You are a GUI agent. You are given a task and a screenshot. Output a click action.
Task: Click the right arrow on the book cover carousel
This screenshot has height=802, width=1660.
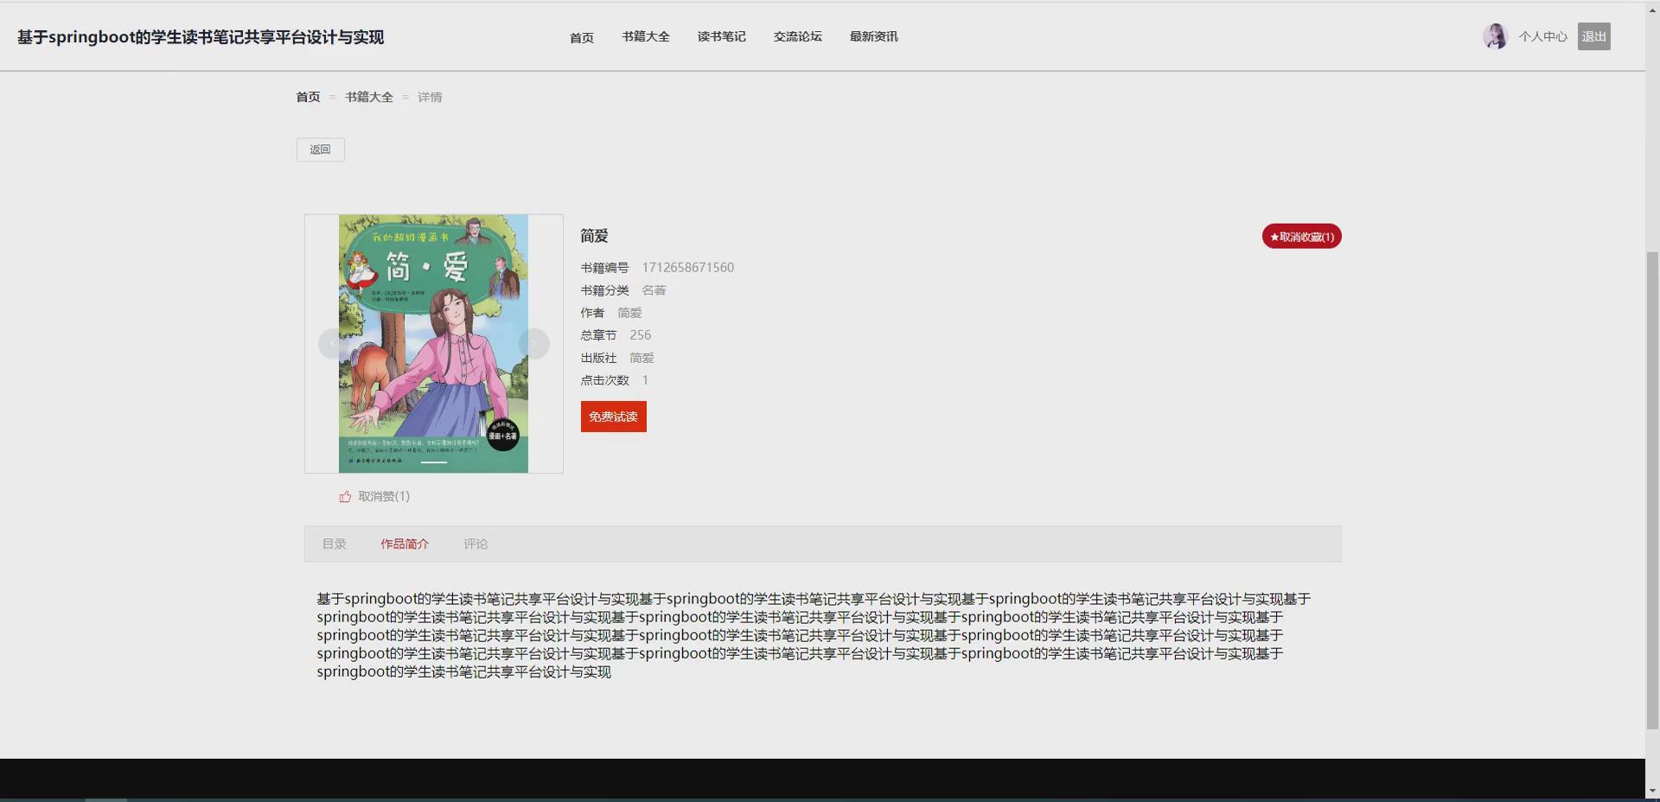point(533,343)
